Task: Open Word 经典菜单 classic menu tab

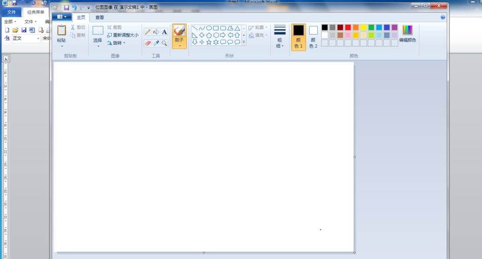Action: (36, 12)
